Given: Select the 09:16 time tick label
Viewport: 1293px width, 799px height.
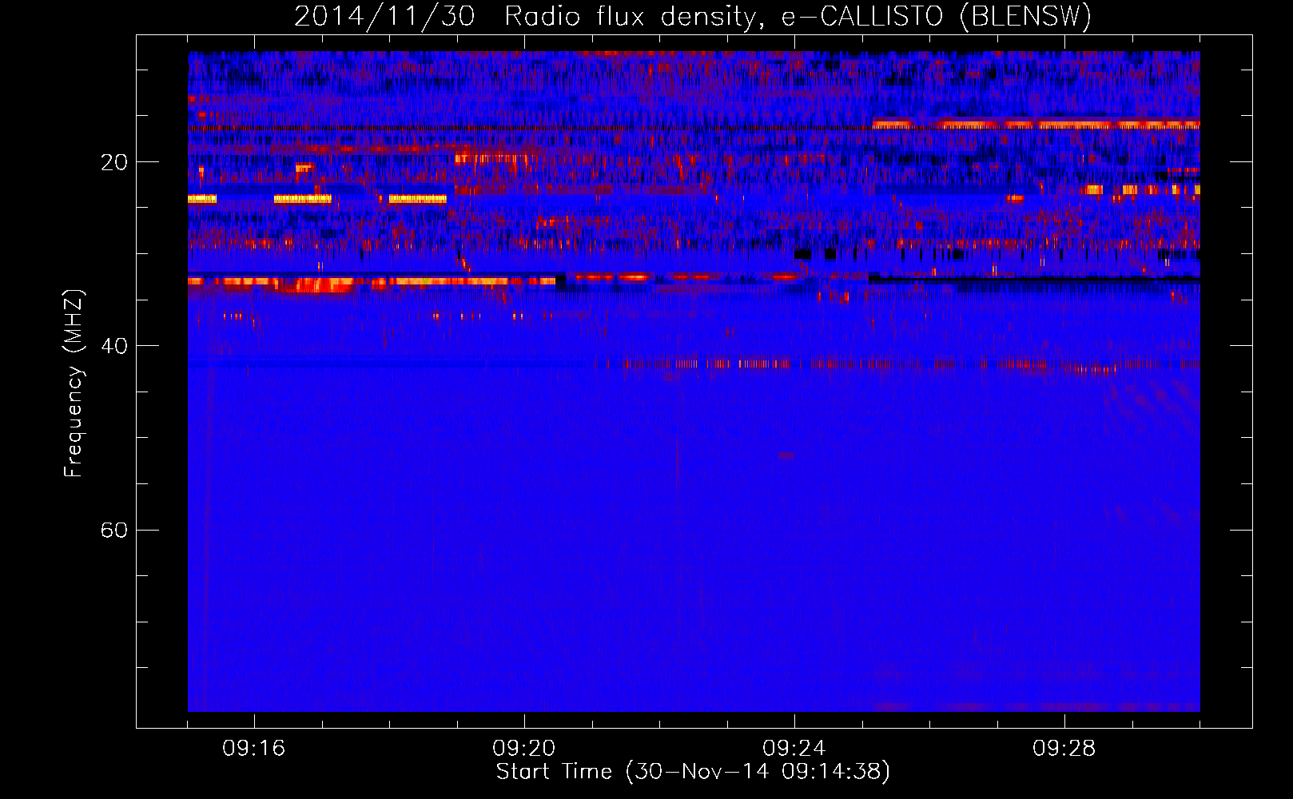Looking at the screenshot, I should coord(254,749).
